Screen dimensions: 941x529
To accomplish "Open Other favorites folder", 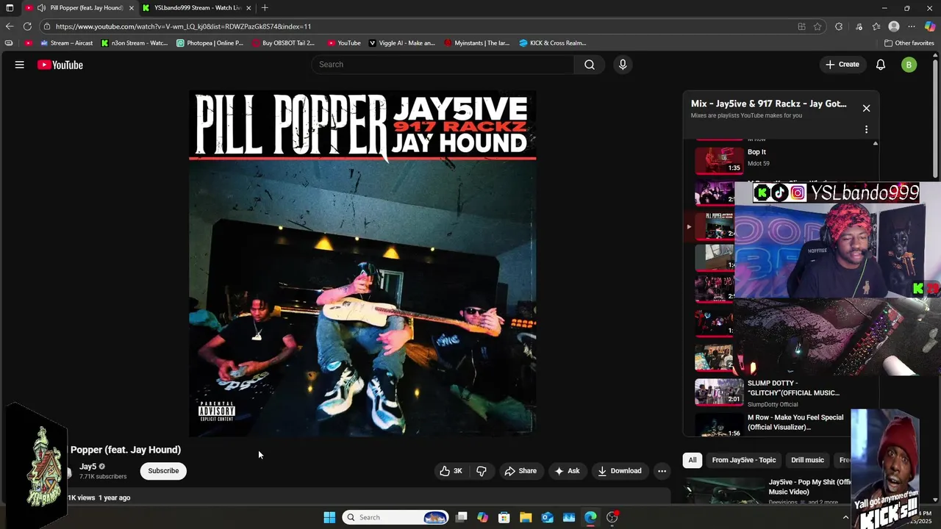I will click(909, 43).
